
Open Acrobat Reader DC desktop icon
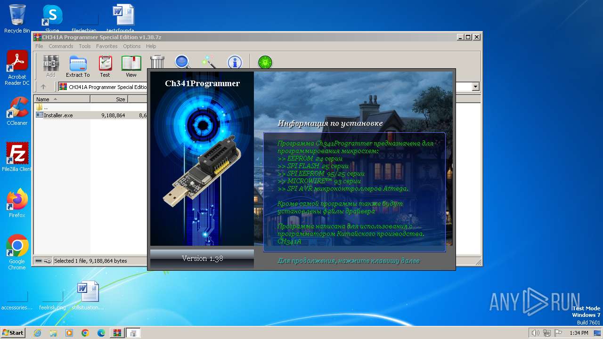coord(17,68)
